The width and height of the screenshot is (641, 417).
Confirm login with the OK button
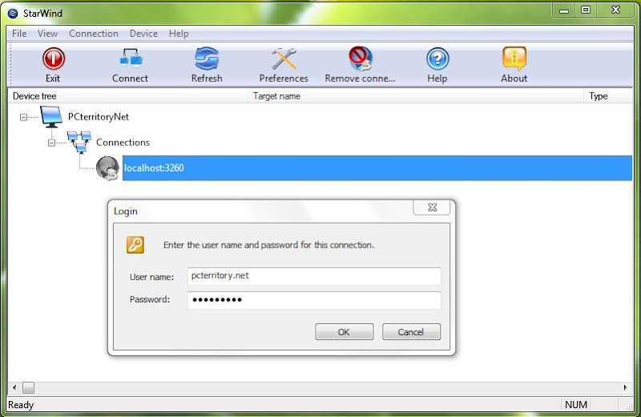tap(345, 332)
